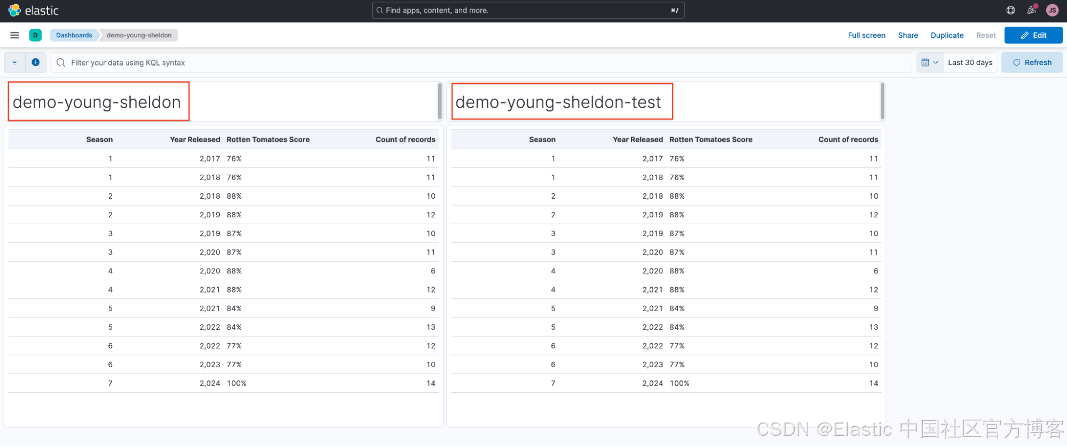Open the newsfeed notifications icon

[x=1032, y=10]
